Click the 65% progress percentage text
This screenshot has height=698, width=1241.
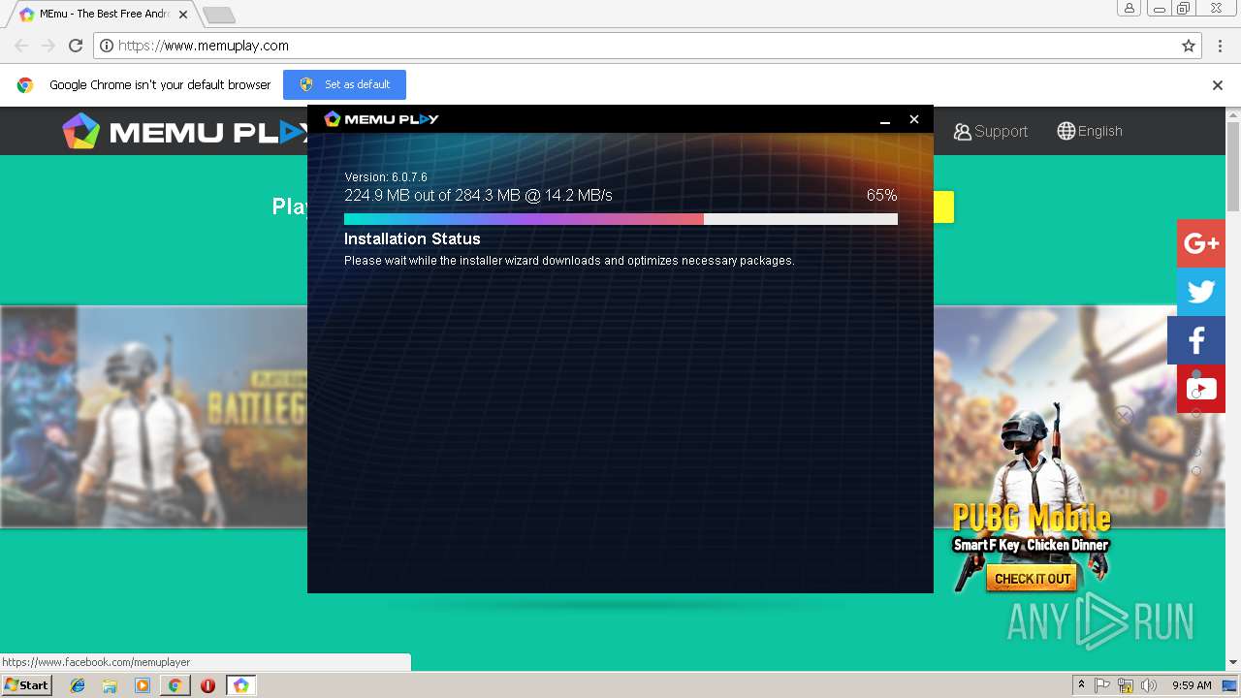(881, 195)
